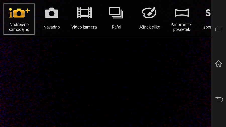Select "Video kamera" text label

[x=84, y=27]
